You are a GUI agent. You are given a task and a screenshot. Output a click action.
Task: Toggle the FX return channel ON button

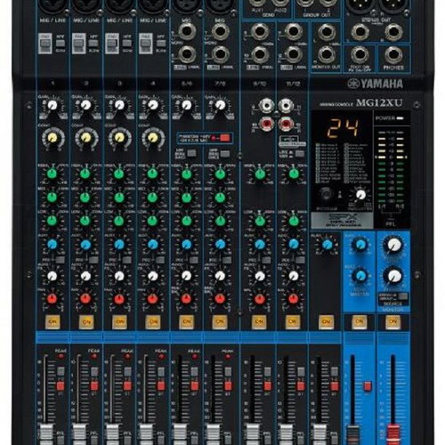coord(326,322)
